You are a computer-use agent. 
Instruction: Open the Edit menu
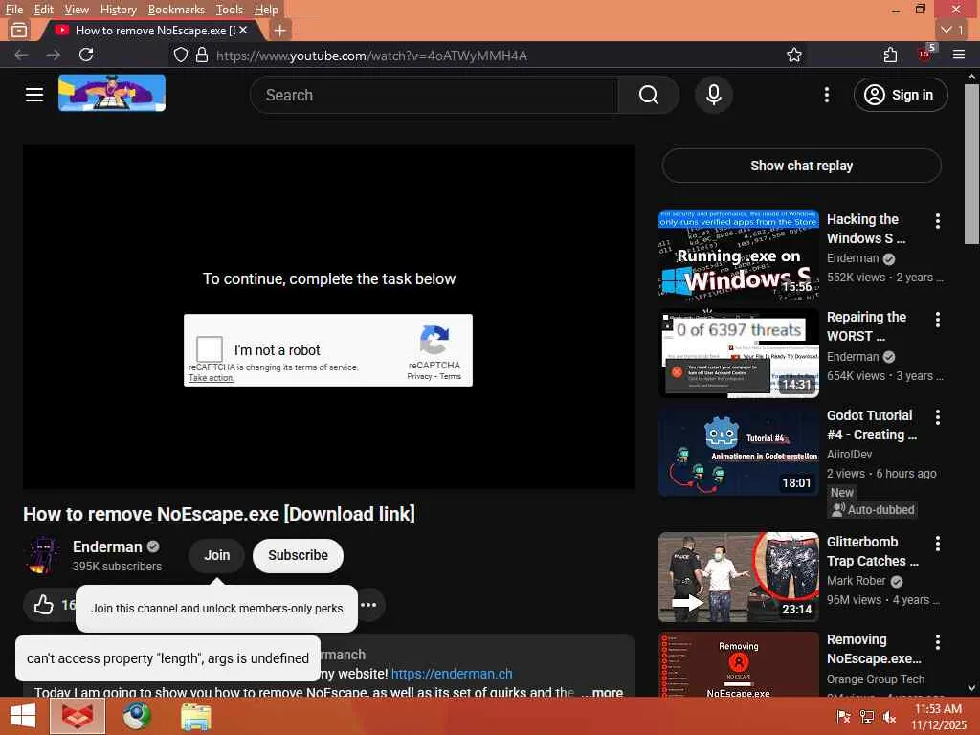[43, 10]
